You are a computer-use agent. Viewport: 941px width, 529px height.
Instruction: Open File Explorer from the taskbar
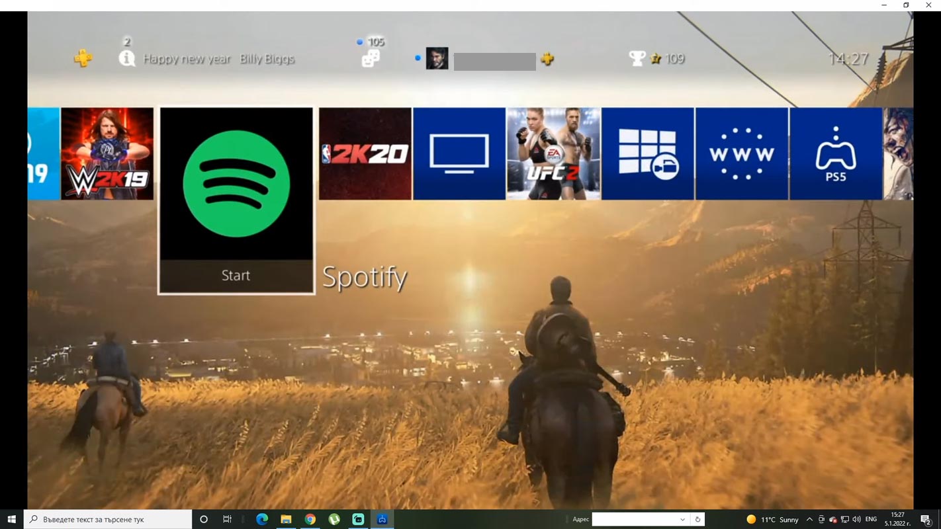(286, 519)
